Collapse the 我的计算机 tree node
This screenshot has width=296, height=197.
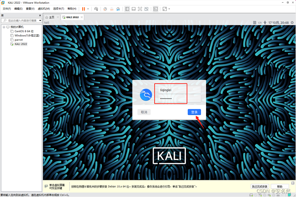coord(4,27)
